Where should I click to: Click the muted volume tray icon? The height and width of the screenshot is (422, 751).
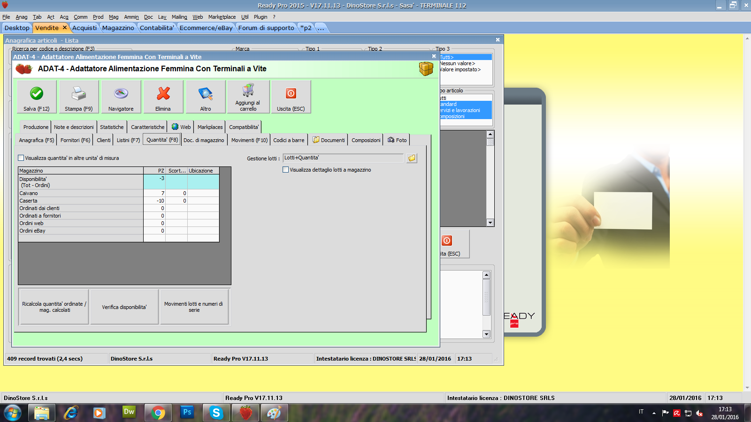click(699, 413)
